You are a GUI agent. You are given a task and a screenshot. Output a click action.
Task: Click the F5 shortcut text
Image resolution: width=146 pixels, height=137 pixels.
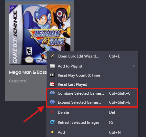coord(111,122)
